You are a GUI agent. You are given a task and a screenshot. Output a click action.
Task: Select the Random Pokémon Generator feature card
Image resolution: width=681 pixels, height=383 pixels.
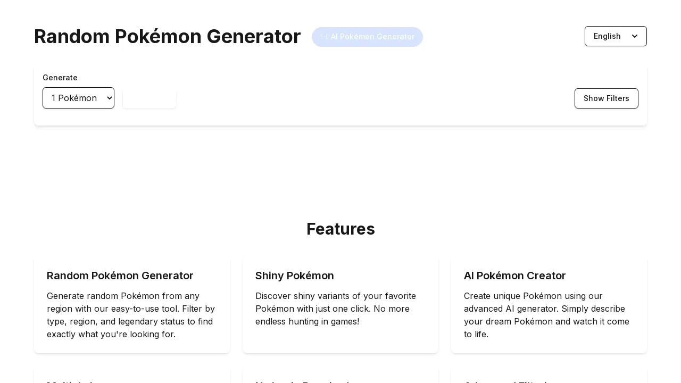(131, 305)
